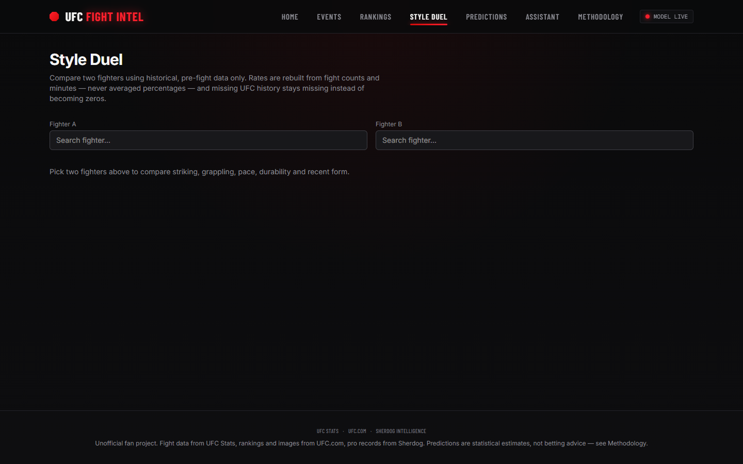Click the 'Unofficial fan project' footer disclaimer
Screen dimensions: 743x464
click(x=372, y=443)
